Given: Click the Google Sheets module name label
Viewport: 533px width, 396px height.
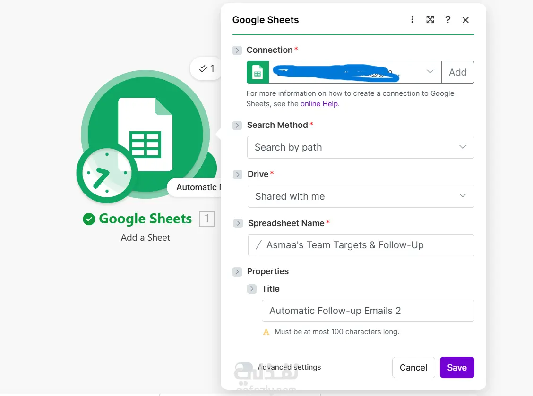Looking at the screenshot, I should 145,219.
